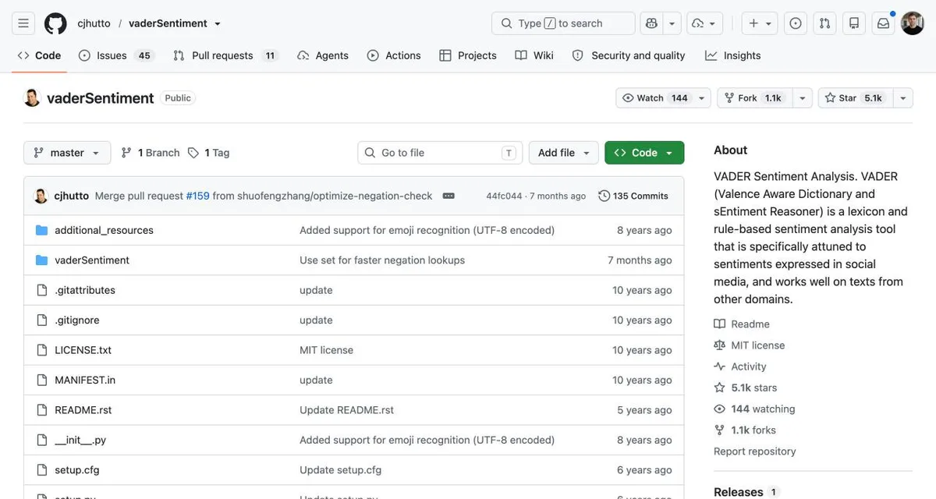Open the hamburger navigation menu

[23, 23]
